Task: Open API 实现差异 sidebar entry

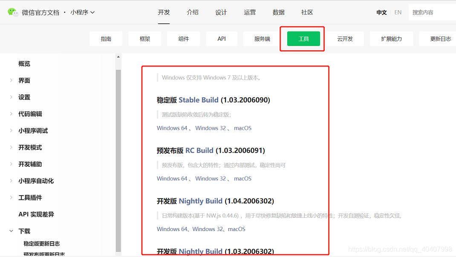Action: (36, 214)
